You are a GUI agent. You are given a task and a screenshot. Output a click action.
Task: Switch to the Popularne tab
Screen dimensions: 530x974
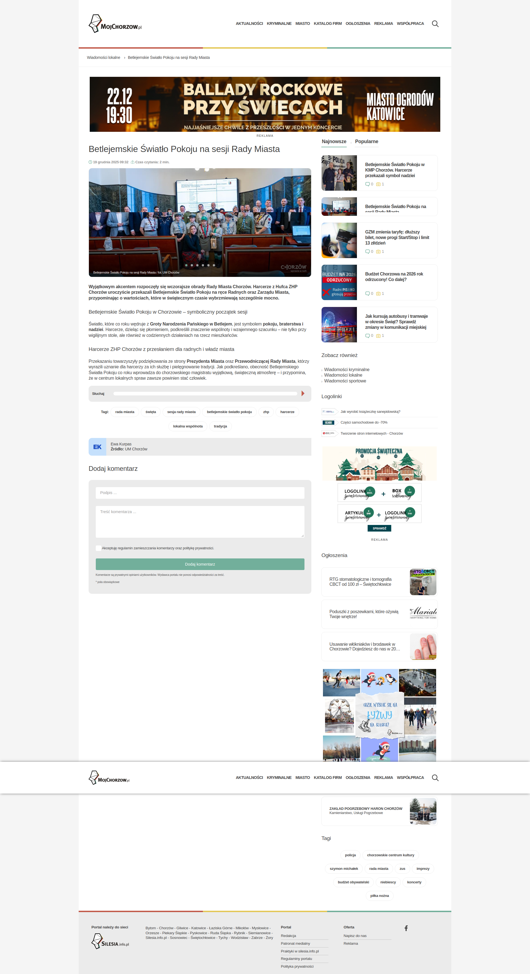tap(366, 141)
